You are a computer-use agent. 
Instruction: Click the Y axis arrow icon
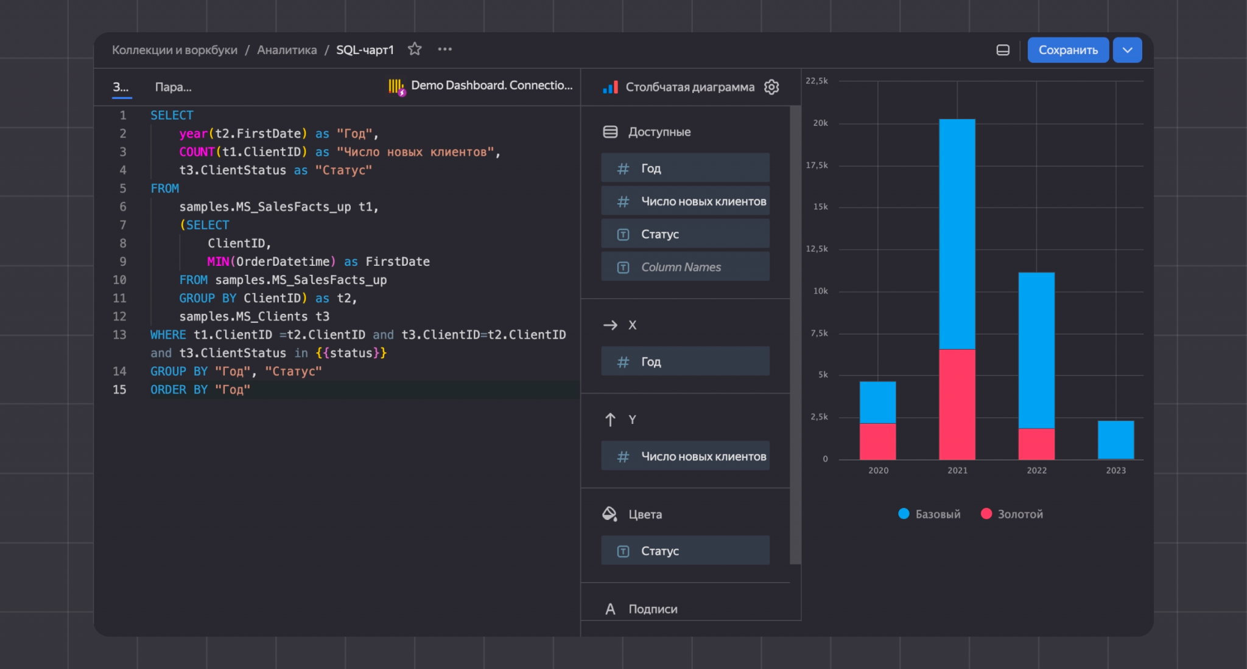tap(610, 420)
